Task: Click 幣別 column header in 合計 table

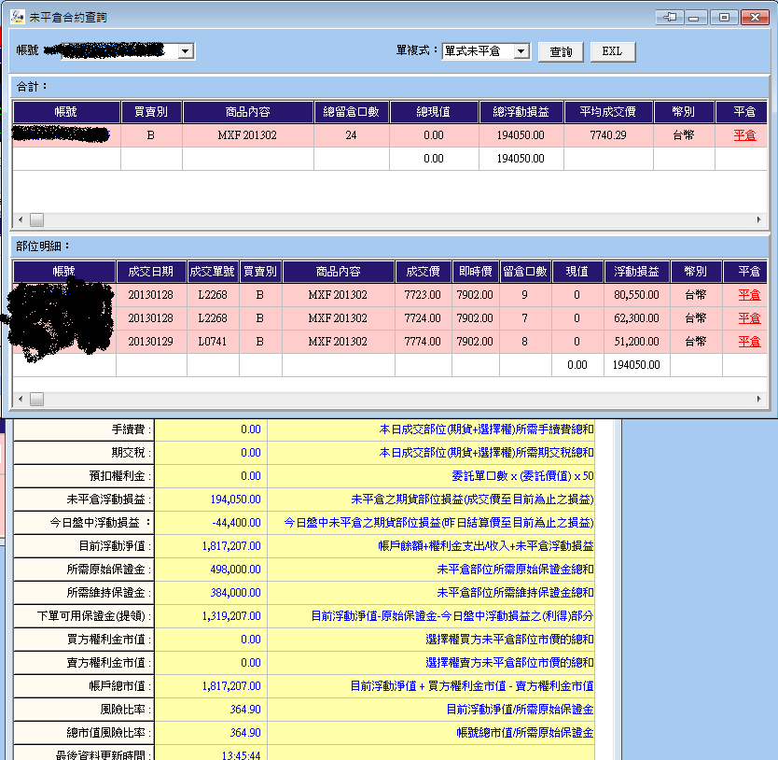Action: 684,112
